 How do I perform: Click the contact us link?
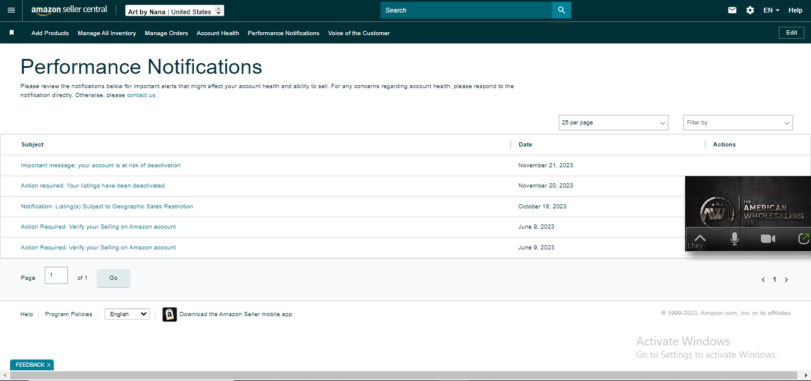point(142,95)
